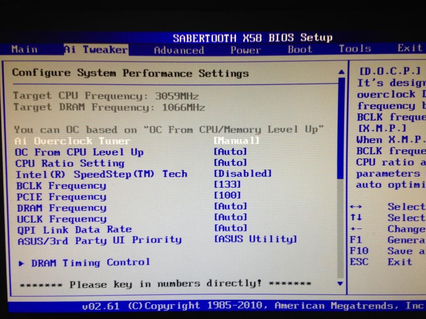Open QPI Link Data Rate [Auto] value
The width and height of the screenshot is (426, 319).
[230, 228]
